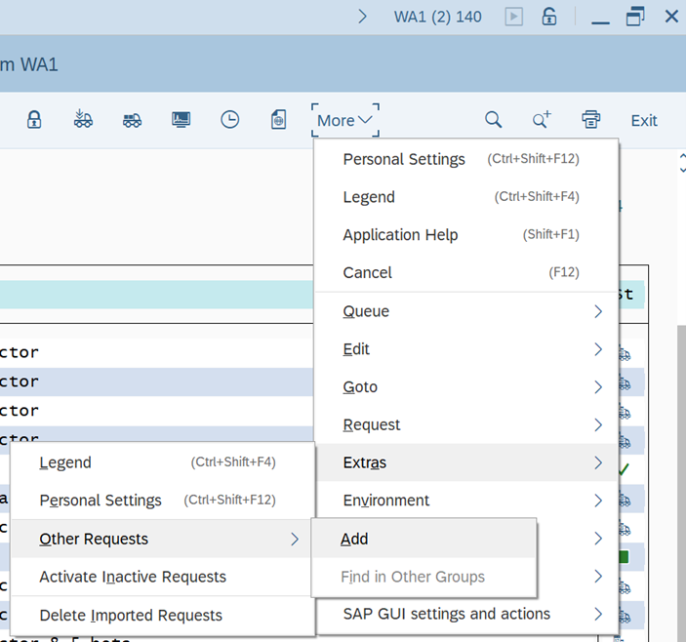
Task: Click the unlock padlock icon in the title bar
Action: click(549, 17)
